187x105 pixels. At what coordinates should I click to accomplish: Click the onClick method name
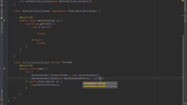42,21
